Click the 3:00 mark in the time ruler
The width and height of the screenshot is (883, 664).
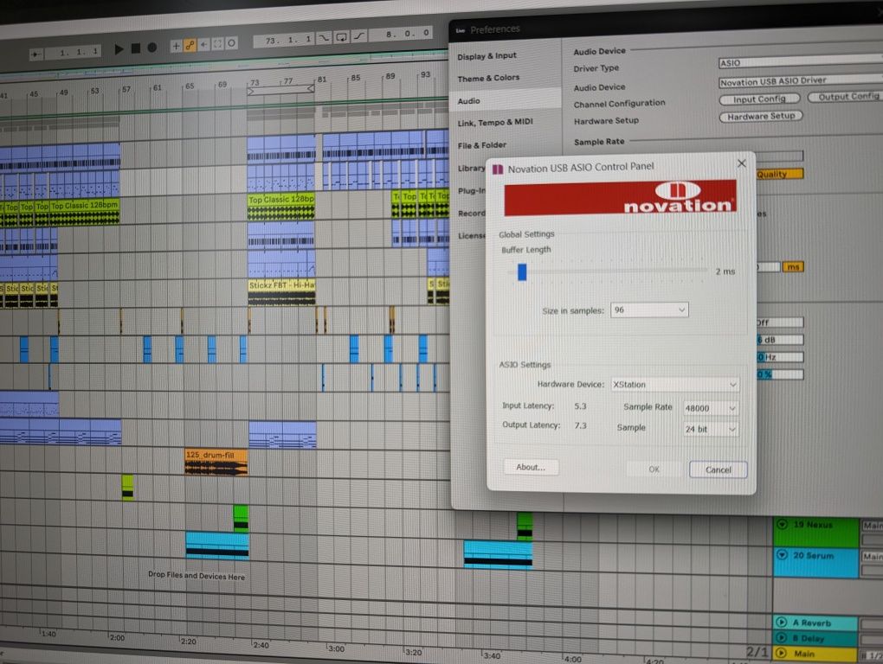[x=336, y=648]
